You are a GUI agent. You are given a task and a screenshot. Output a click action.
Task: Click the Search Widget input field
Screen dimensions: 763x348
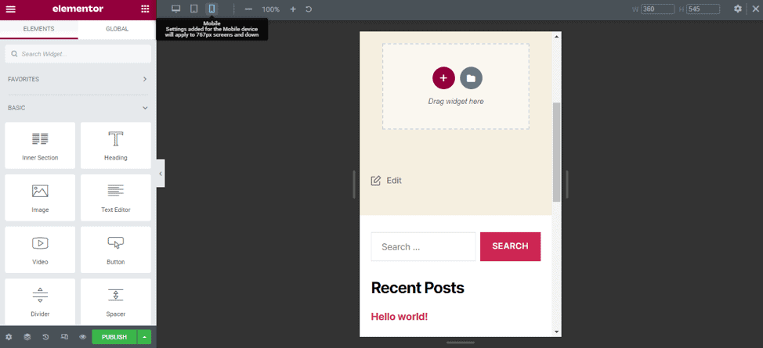pyautogui.click(x=78, y=54)
